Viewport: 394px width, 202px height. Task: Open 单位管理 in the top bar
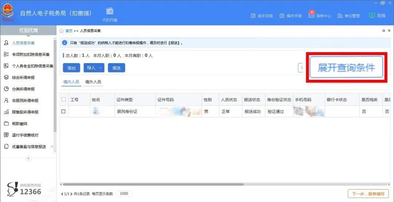(349, 16)
